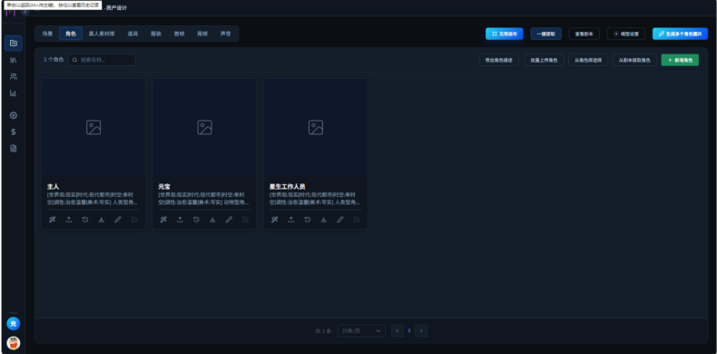Image resolution: width=717 pixels, height=354 pixels.
Task: Open history icon on 元宝 card
Action: 196,220
